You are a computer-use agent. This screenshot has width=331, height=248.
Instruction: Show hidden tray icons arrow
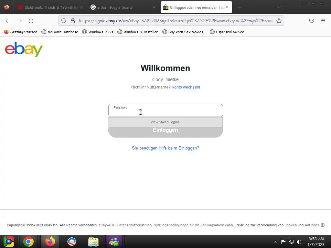(x=275, y=242)
